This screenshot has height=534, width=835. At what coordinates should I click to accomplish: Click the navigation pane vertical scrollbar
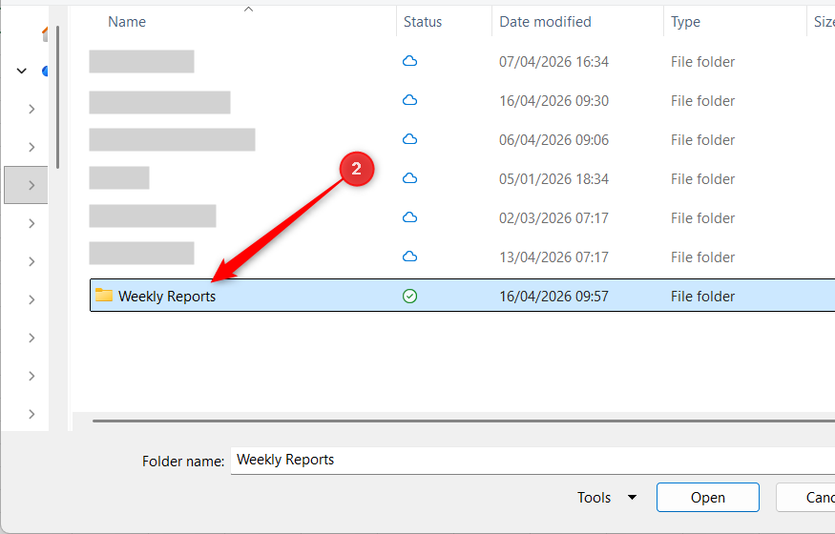pyautogui.click(x=57, y=97)
